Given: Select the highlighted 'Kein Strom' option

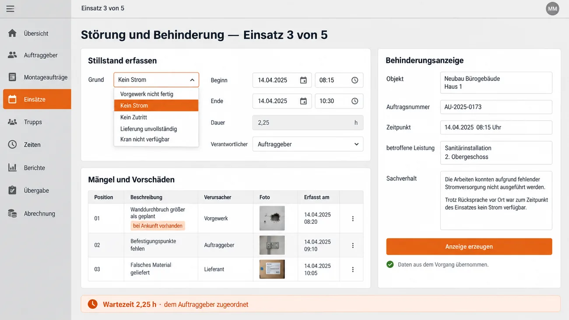Looking at the screenshot, I should click(156, 105).
